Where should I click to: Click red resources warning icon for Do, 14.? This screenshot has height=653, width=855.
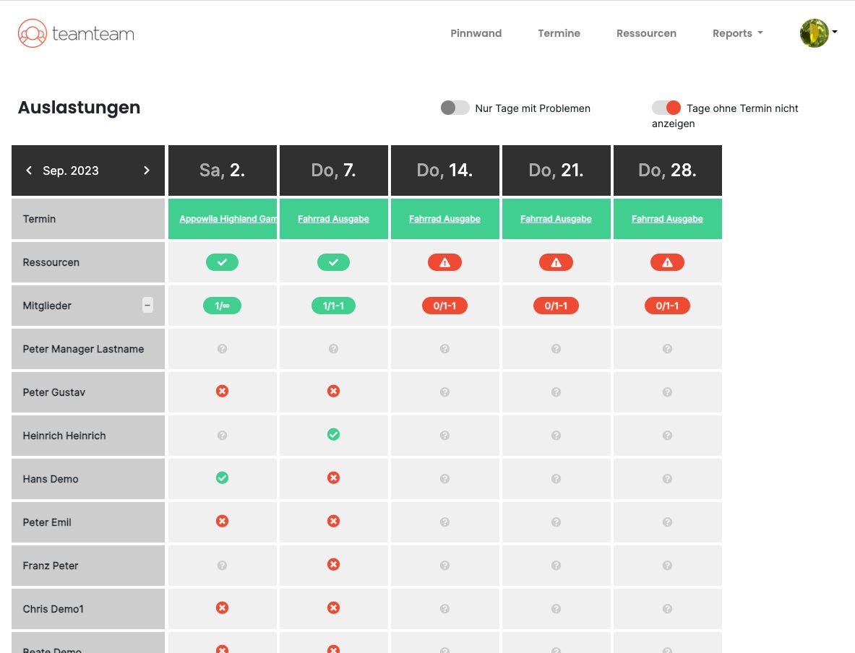point(444,262)
